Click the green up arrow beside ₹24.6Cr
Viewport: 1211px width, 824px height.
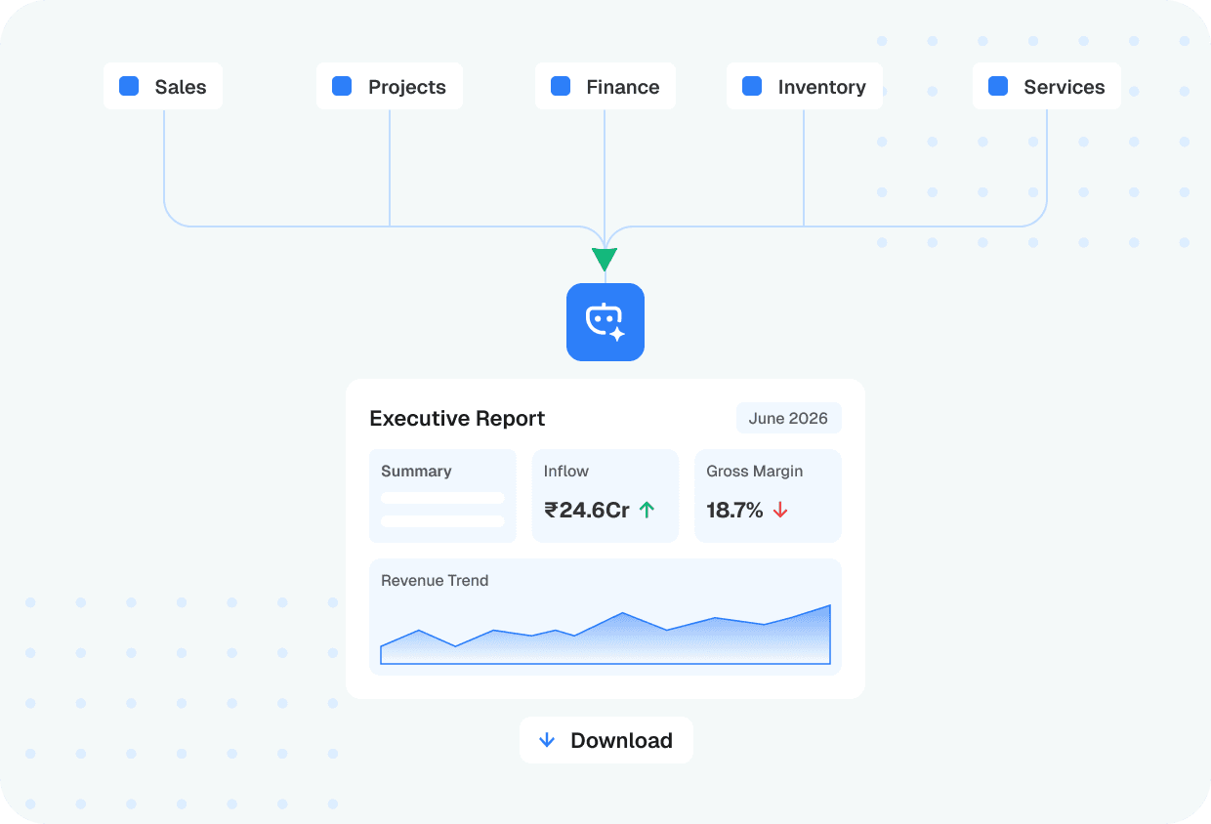(647, 510)
